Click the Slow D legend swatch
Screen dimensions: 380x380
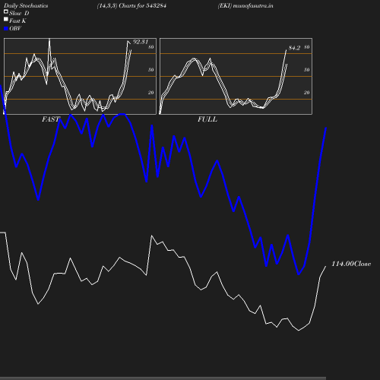tap(6, 11)
